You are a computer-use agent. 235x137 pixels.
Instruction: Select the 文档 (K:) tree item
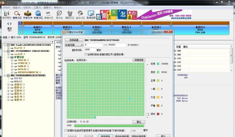click(19, 91)
